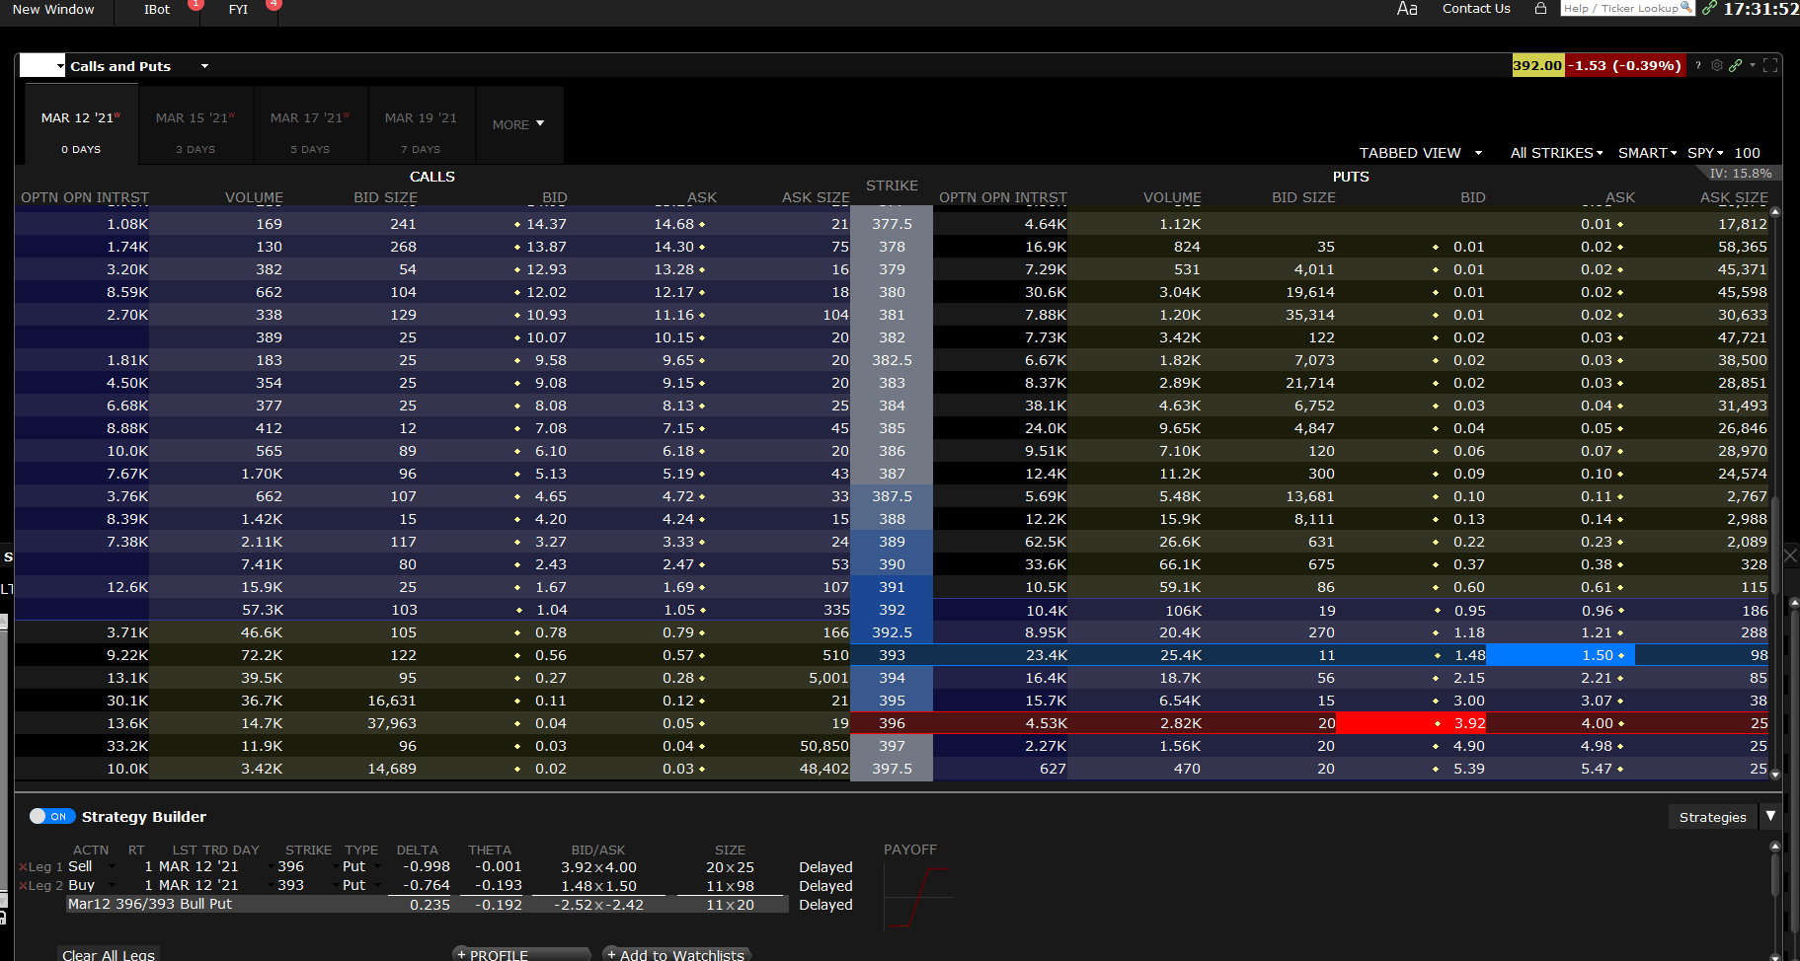This screenshot has width=1800, height=961.
Task: Click the magnifier icon in Ticker Lookup
Action: pos(1686,8)
